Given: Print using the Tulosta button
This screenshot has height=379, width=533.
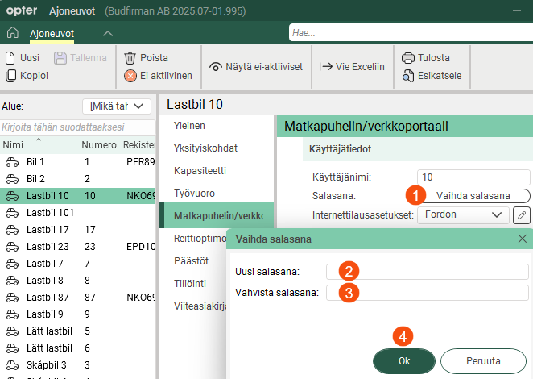Looking at the screenshot, I should (426, 58).
